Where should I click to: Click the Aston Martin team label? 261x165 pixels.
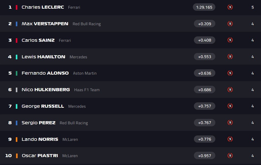[x=85, y=73]
